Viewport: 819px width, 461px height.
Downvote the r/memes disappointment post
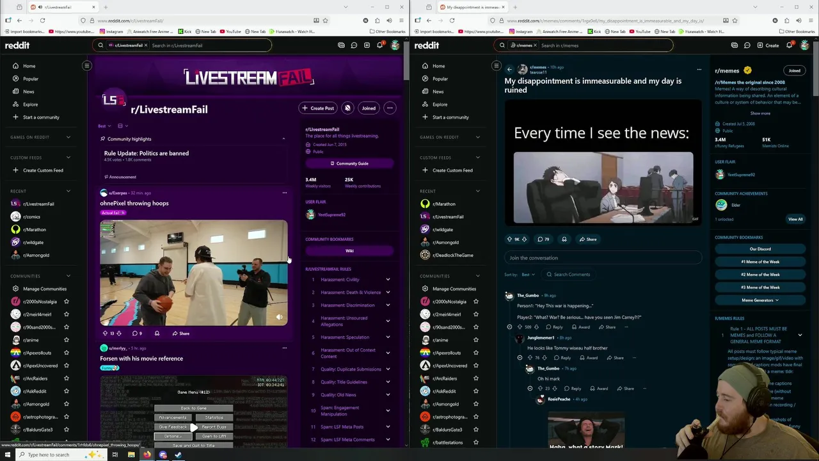point(525,239)
